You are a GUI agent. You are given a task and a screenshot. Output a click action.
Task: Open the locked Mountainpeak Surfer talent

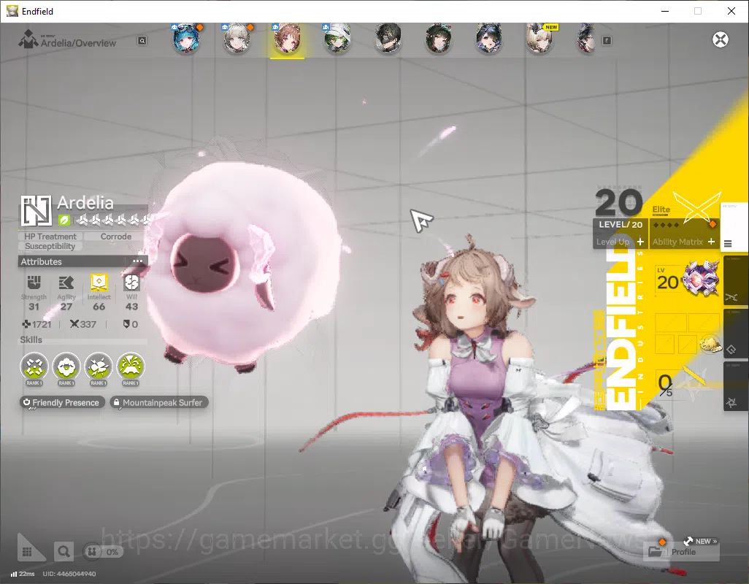point(158,402)
